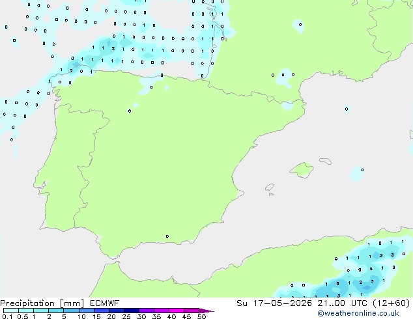Click the lone 0 value in southern Spain
This screenshot has height=319, width=413.
coord(167,236)
